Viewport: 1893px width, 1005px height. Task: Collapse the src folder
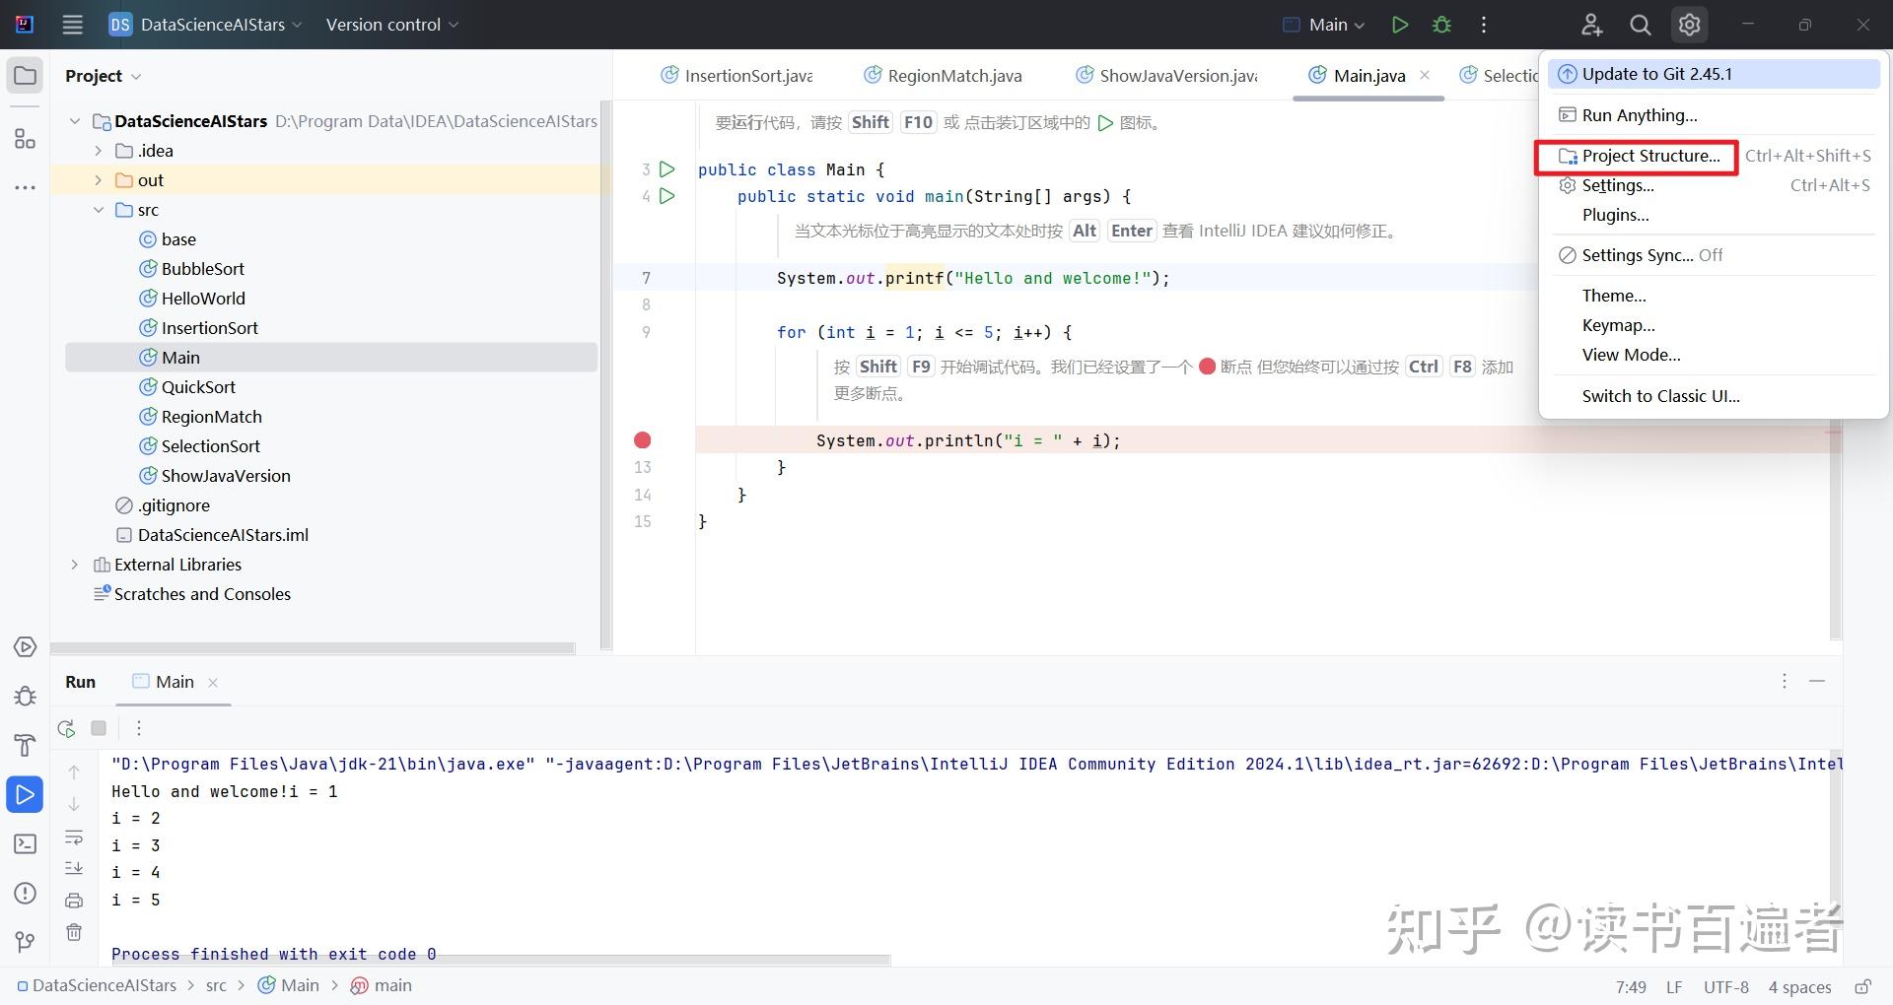[99, 209]
